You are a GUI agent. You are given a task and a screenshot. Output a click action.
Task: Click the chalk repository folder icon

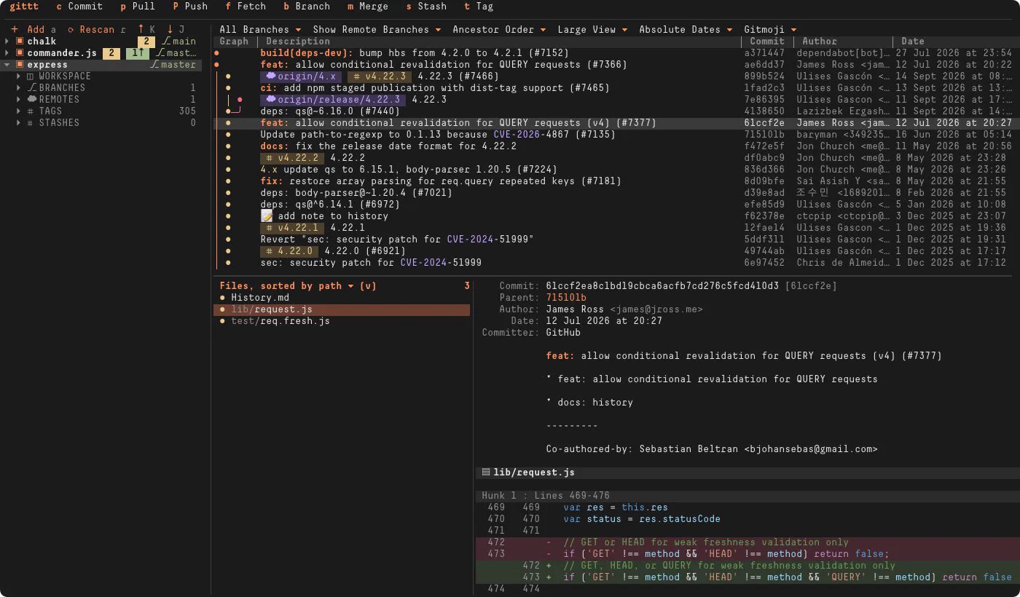point(20,41)
